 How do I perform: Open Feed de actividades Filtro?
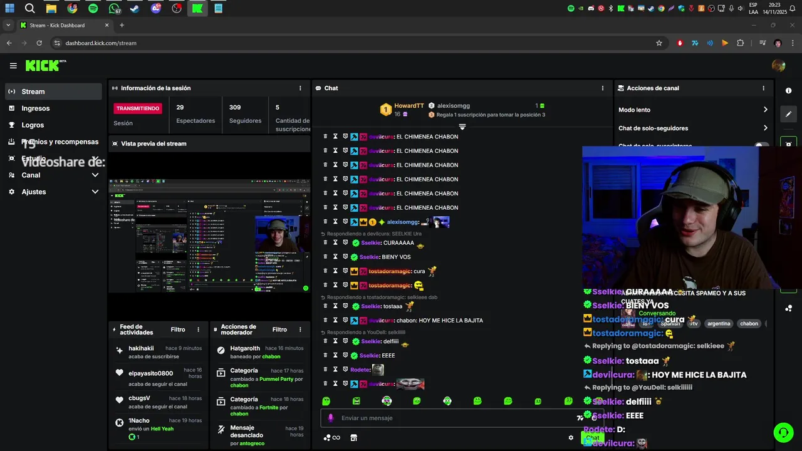[177, 329]
